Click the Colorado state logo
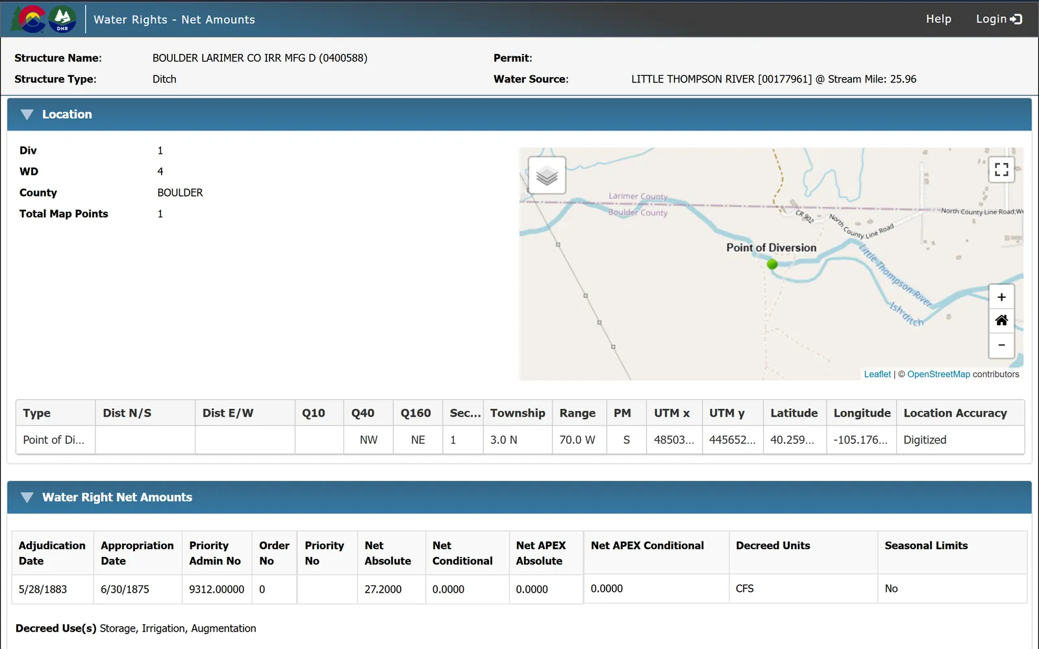This screenshot has width=1039, height=649. pos(29,19)
